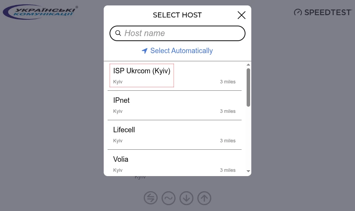Viewport: 355px width, 211px height.
Task: Click the location arrow beside Select Automatically
Action: pyautogui.click(x=144, y=51)
